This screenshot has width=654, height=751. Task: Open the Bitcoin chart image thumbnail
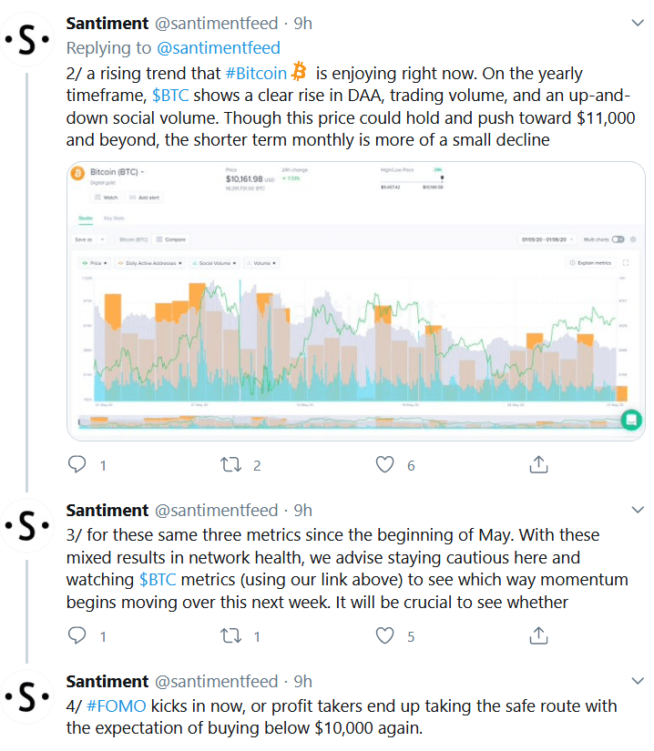click(x=355, y=300)
